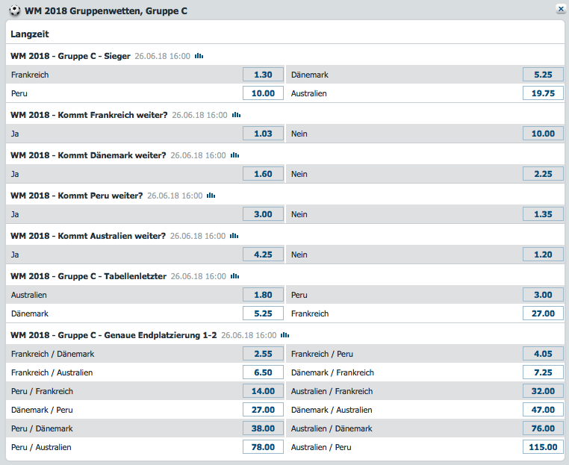Bet Dänemark Tabellenletzter at 5.25
The width and height of the screenshot is (569, 465).
pyautogui.click(x=263, y=313)
